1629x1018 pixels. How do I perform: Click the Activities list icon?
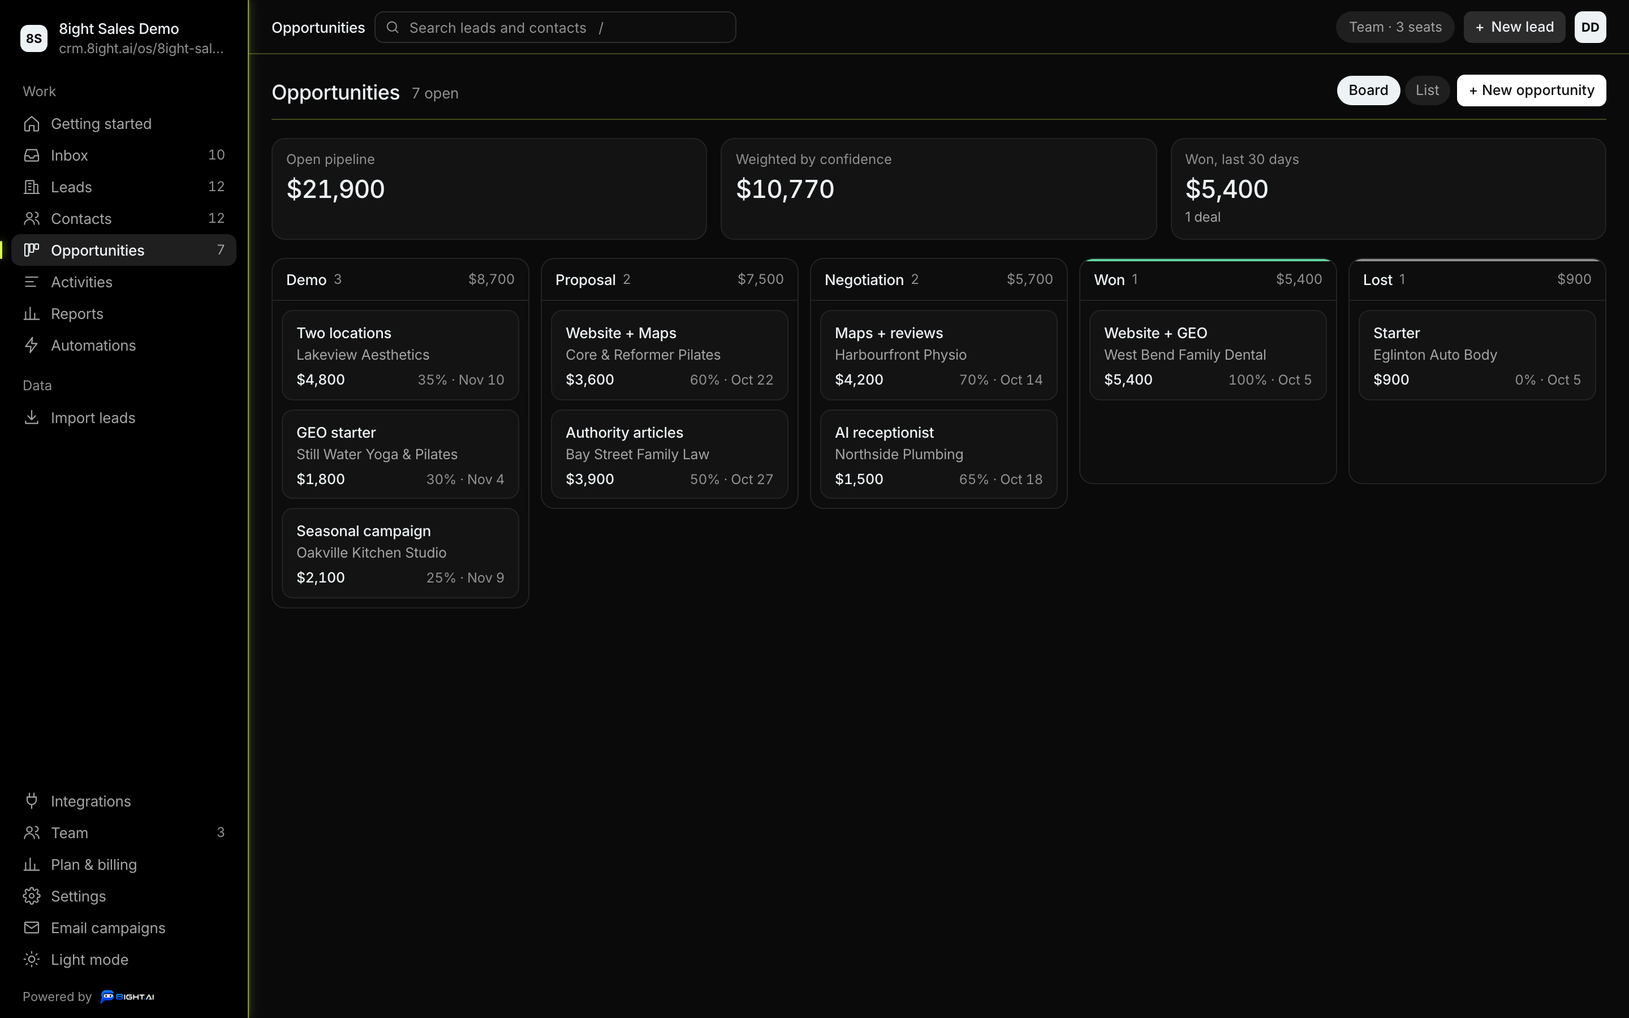tap(32, 282)
